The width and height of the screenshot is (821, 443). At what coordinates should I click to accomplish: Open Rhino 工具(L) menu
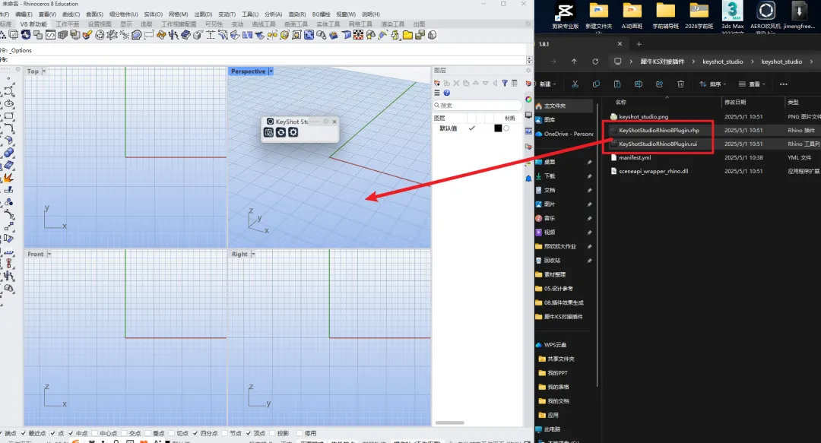[250, 14]
